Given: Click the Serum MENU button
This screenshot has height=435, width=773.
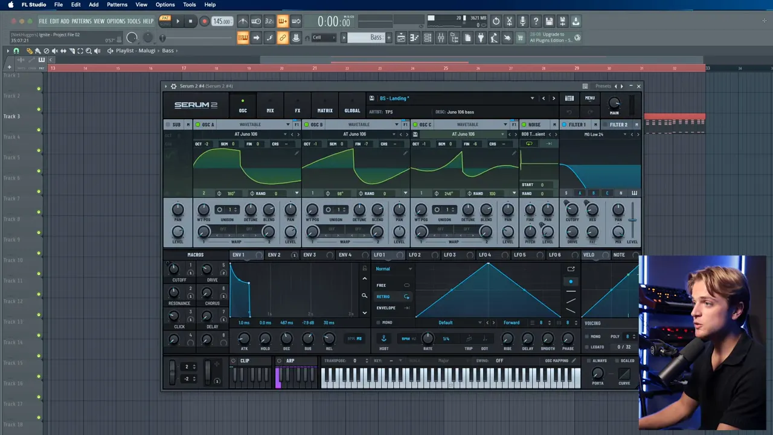Looking at the screenshot, I should click(x=589, y=98).
